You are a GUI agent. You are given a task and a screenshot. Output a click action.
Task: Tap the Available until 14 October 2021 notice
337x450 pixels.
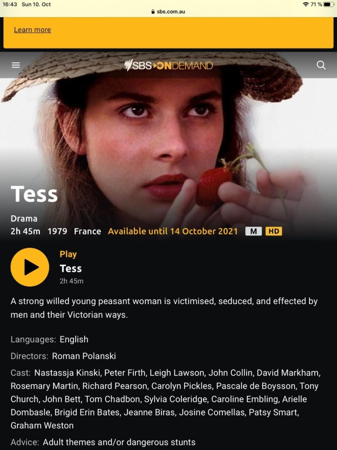(x=173, y=231)
